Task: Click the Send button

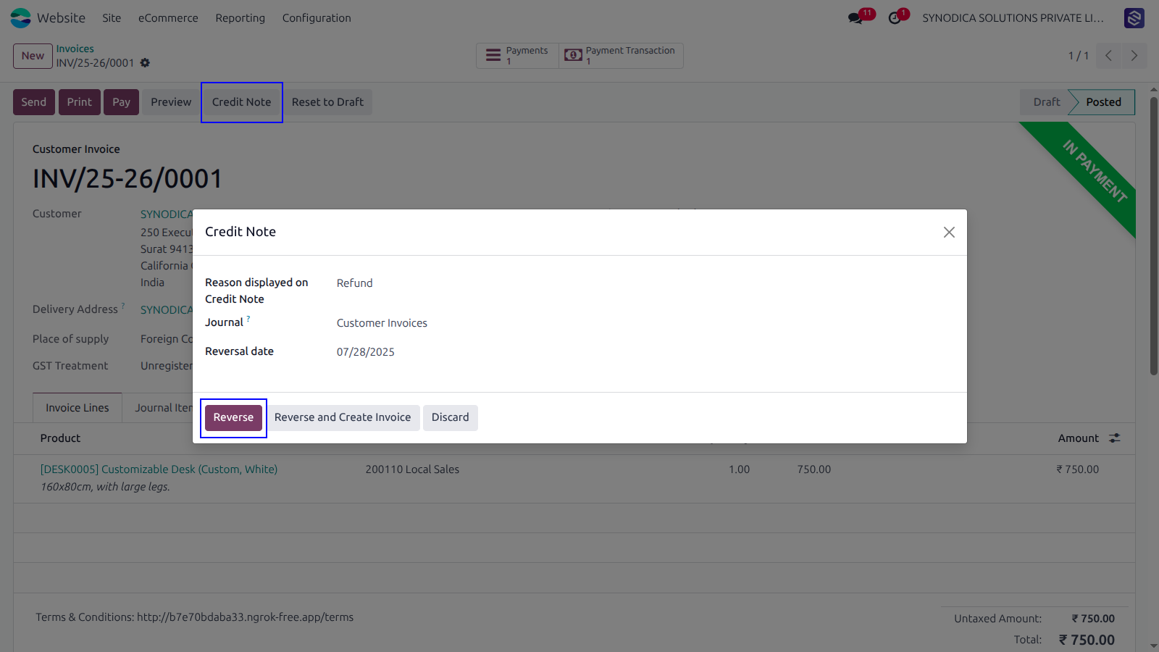Action: point(34,102)
